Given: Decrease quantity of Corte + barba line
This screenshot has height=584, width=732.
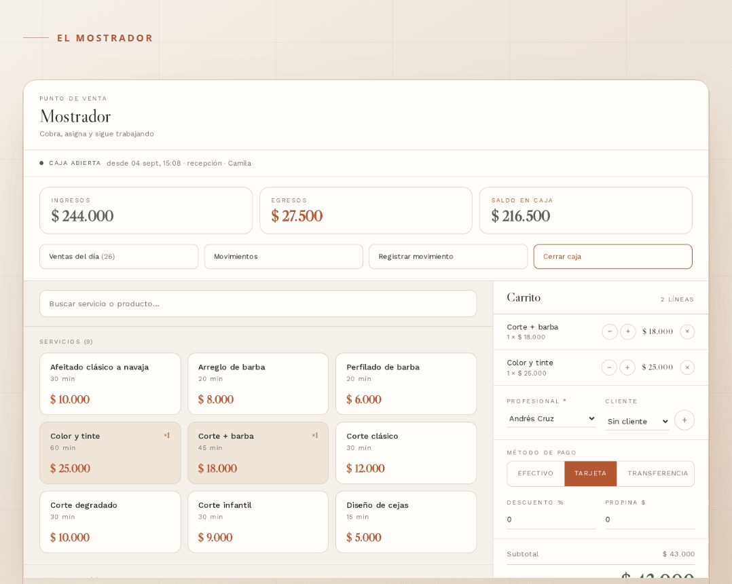Looking at the screenshot, I should coord(610,331).
